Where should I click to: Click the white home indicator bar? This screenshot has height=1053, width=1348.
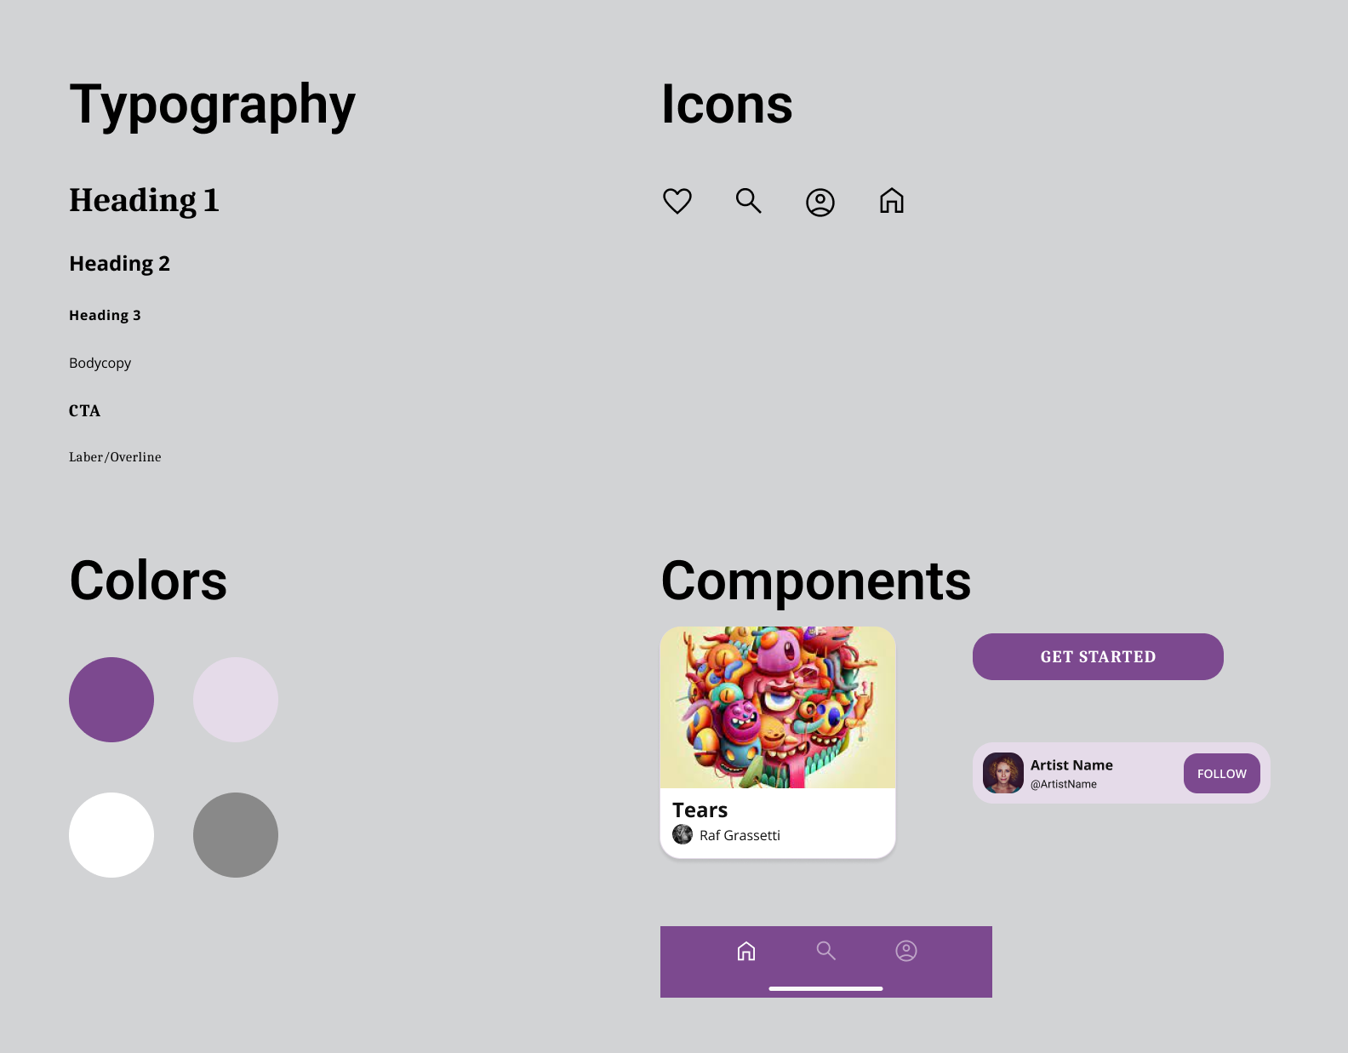(x=825, y=988)
